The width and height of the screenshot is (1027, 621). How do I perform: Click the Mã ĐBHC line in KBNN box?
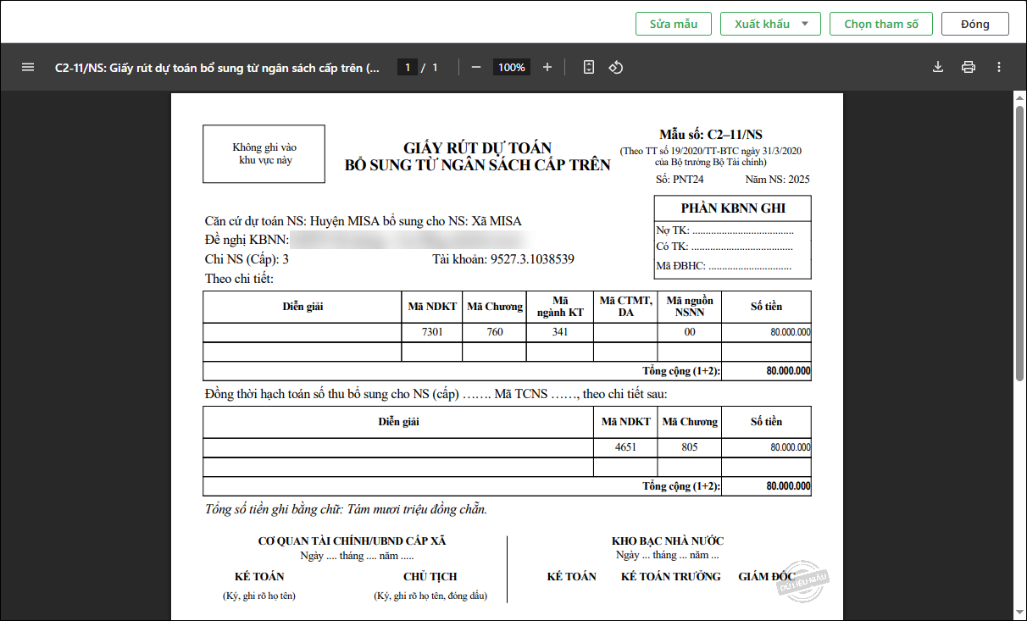pyautogui.click(x=724, y=266)
